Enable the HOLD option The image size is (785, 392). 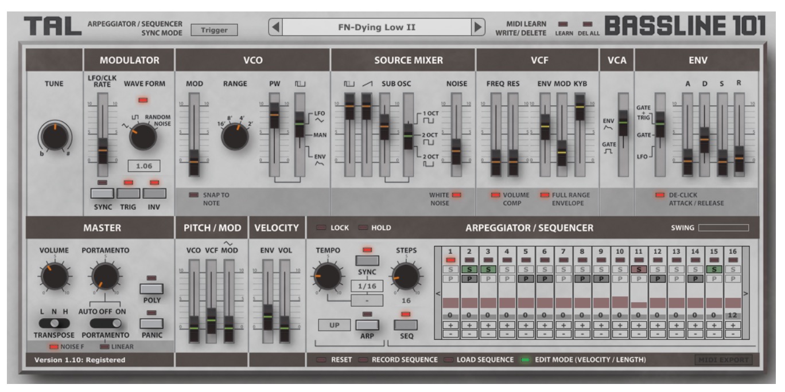click(x=363, y=228)
